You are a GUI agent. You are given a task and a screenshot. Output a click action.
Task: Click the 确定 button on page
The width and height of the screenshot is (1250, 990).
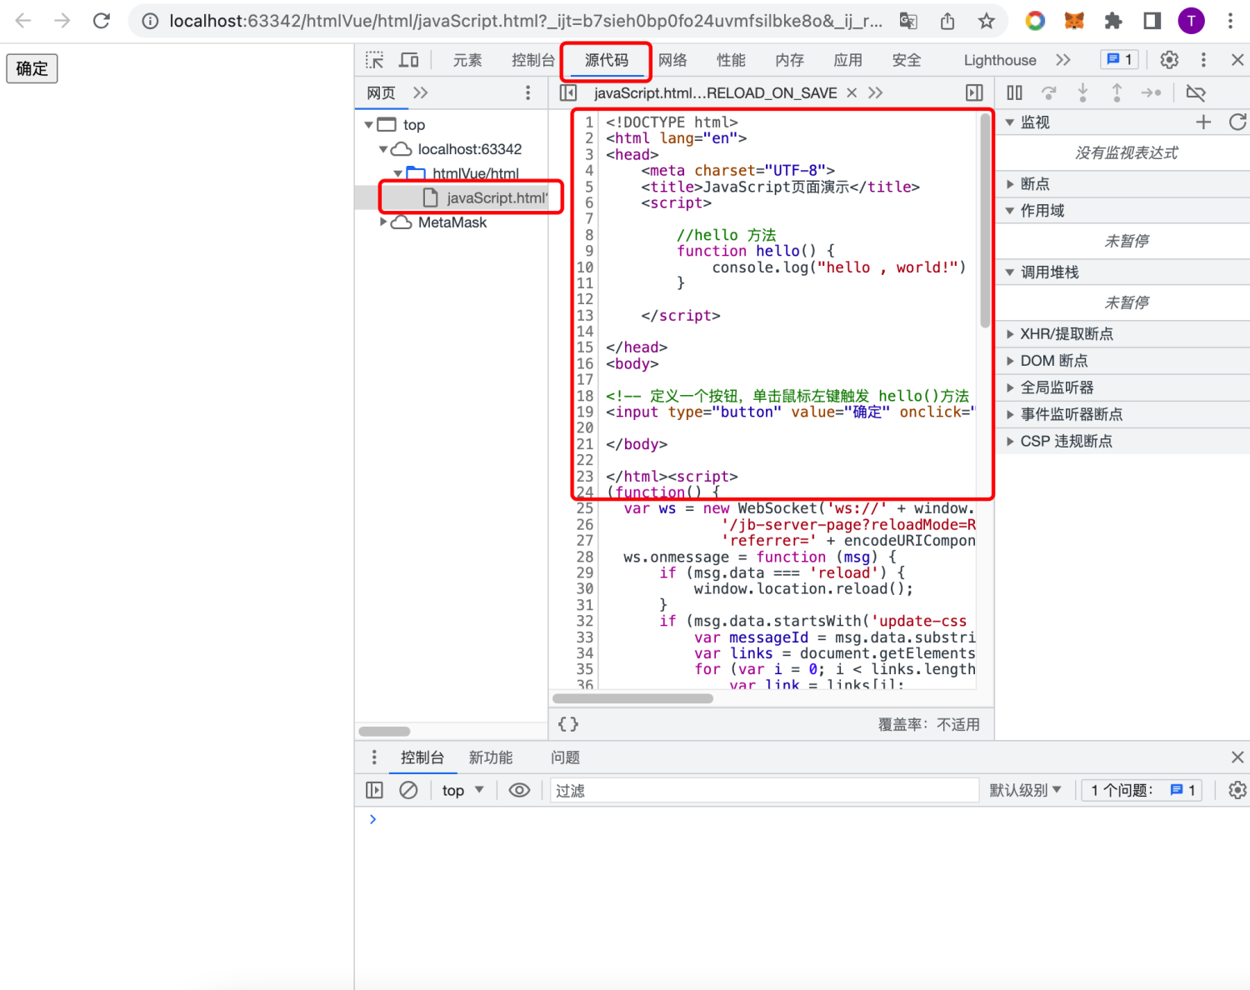click(32, 68)
